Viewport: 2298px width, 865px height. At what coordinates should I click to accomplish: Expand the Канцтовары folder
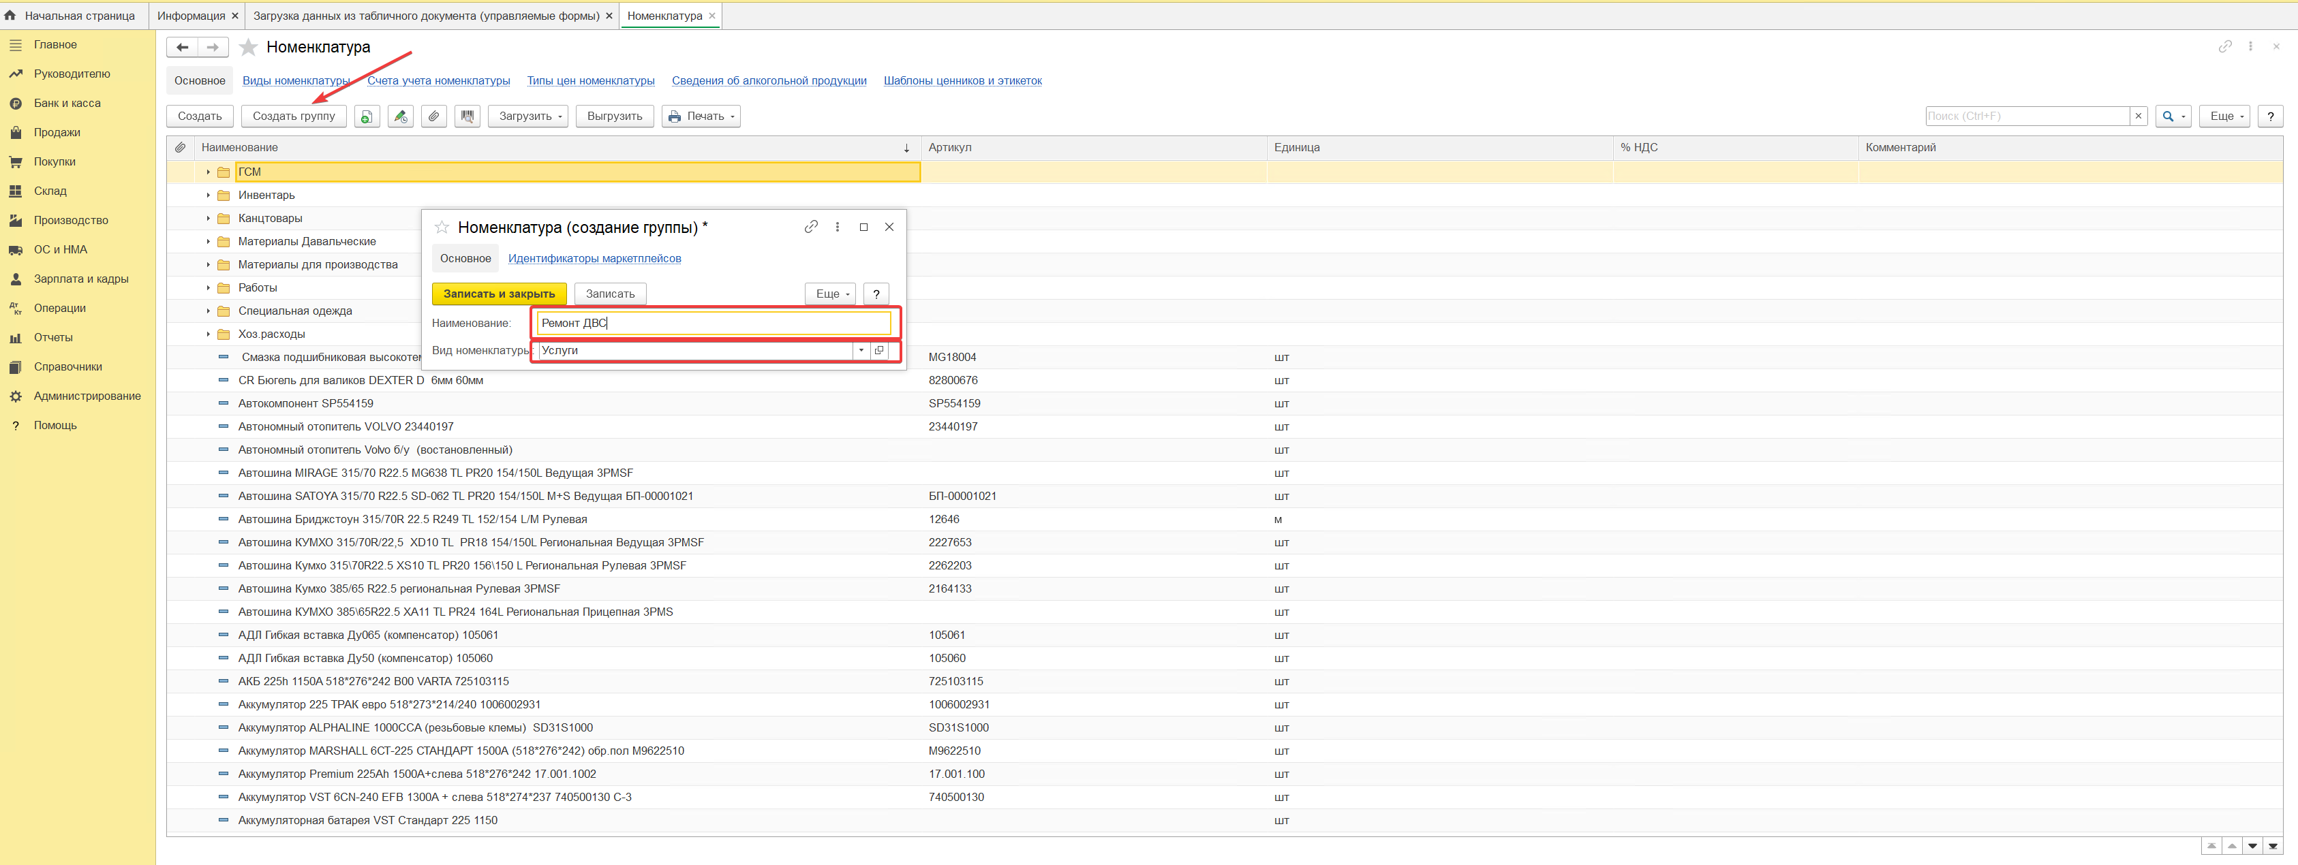pos(208,219)
